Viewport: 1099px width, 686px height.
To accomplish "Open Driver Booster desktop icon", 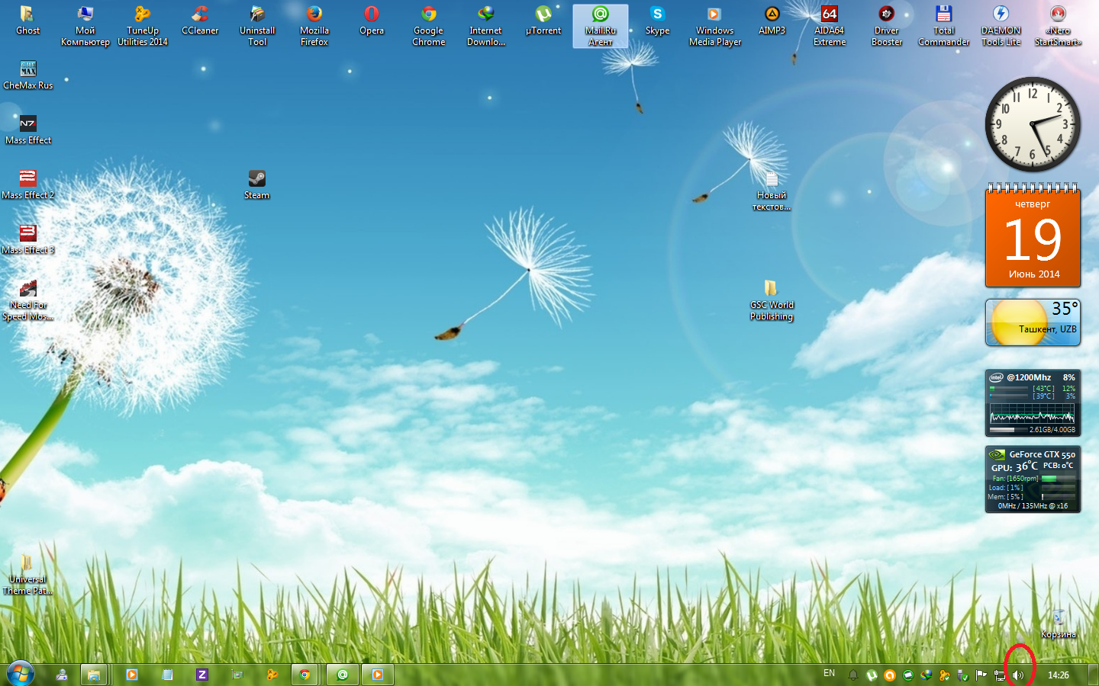I will click(x=887, y=26).
